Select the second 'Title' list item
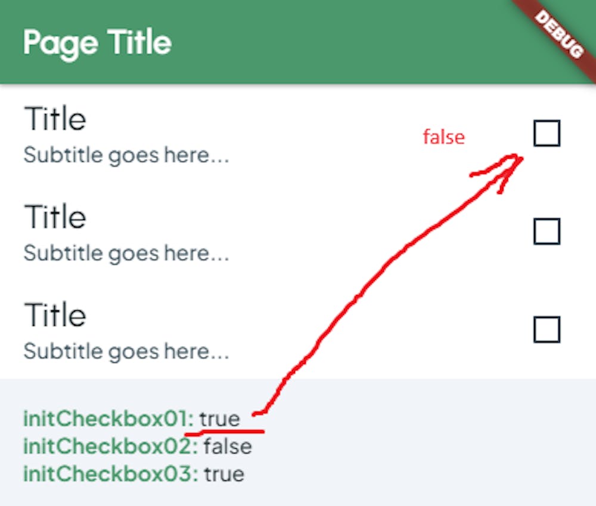 (55, 217)
